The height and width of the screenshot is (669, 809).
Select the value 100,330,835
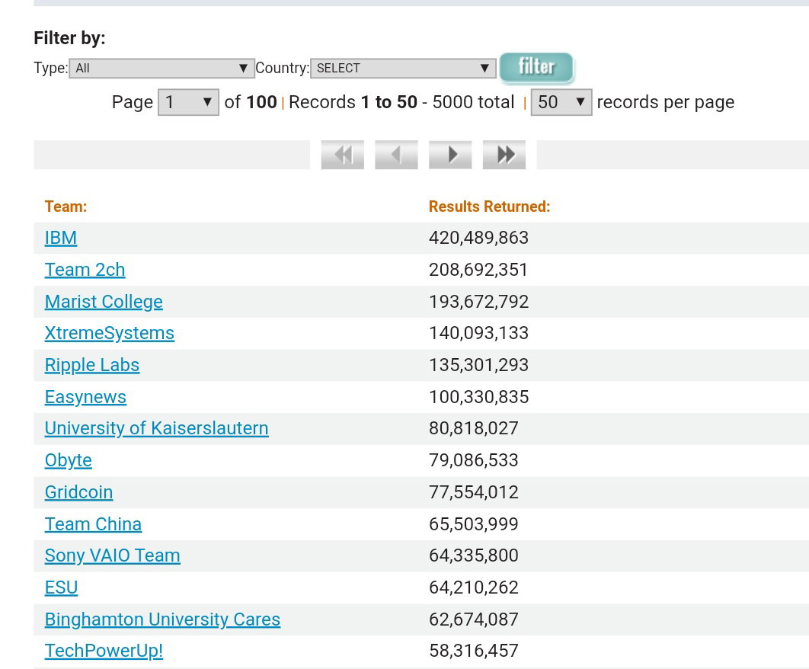[x=479, y=398]
